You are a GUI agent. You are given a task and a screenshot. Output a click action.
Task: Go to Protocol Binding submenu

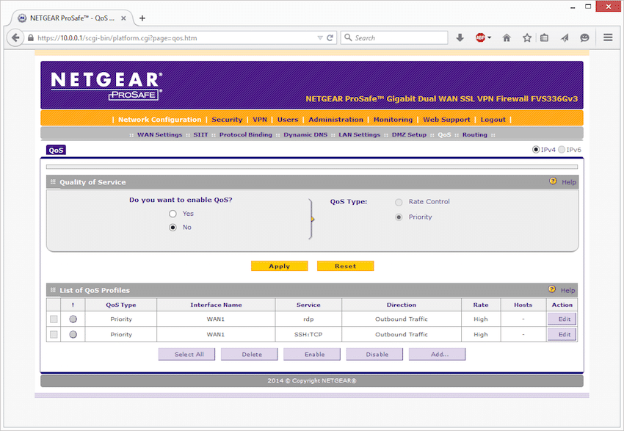[245, 134]
